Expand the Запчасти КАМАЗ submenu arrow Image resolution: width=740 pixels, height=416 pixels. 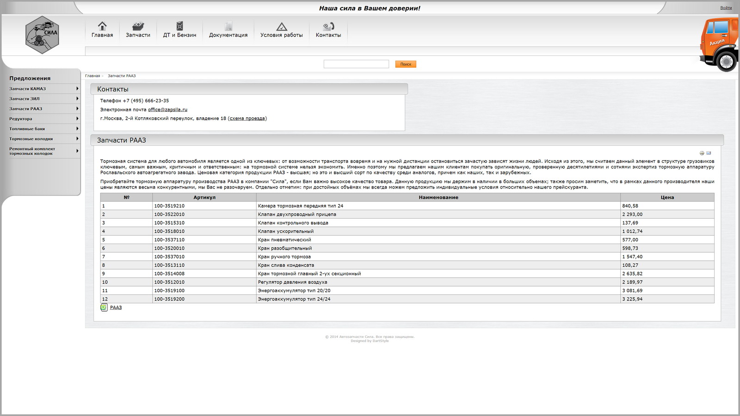click(x=77, y=89)
